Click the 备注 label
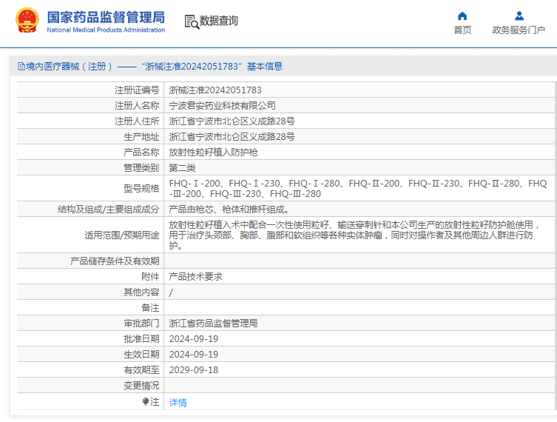The image size is (557, 422). click(150, 308)
